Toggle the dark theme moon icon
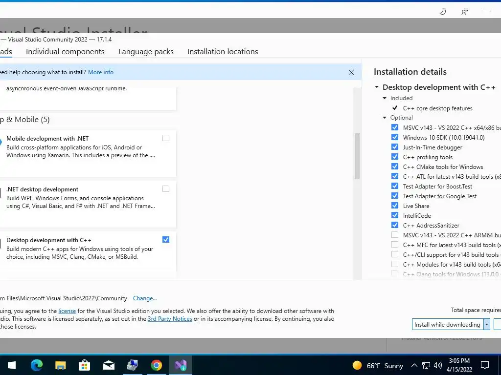The height and width of the screenshot is (375, 501). [442, 12]
